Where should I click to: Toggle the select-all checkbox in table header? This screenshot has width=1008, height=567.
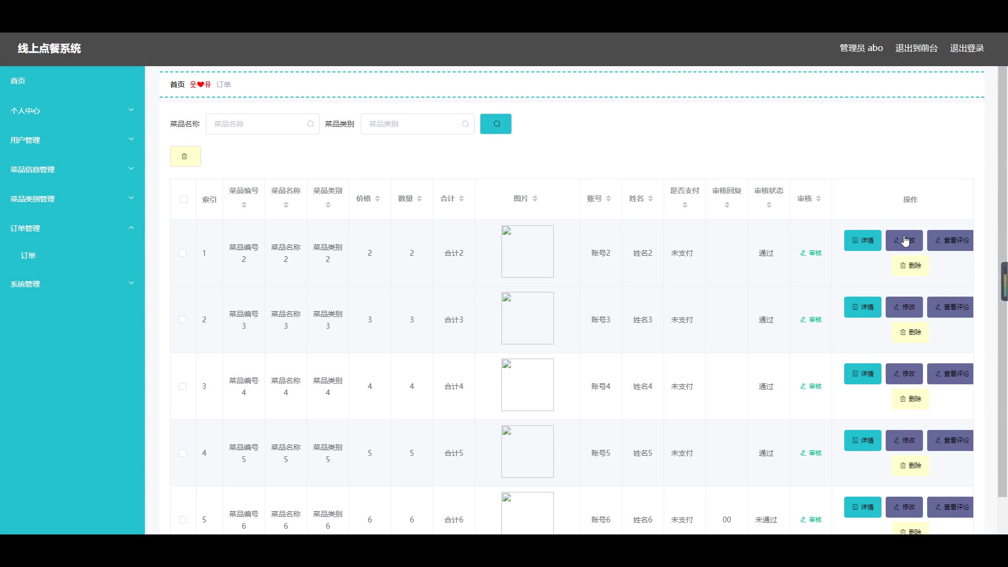tap(183, 199)
